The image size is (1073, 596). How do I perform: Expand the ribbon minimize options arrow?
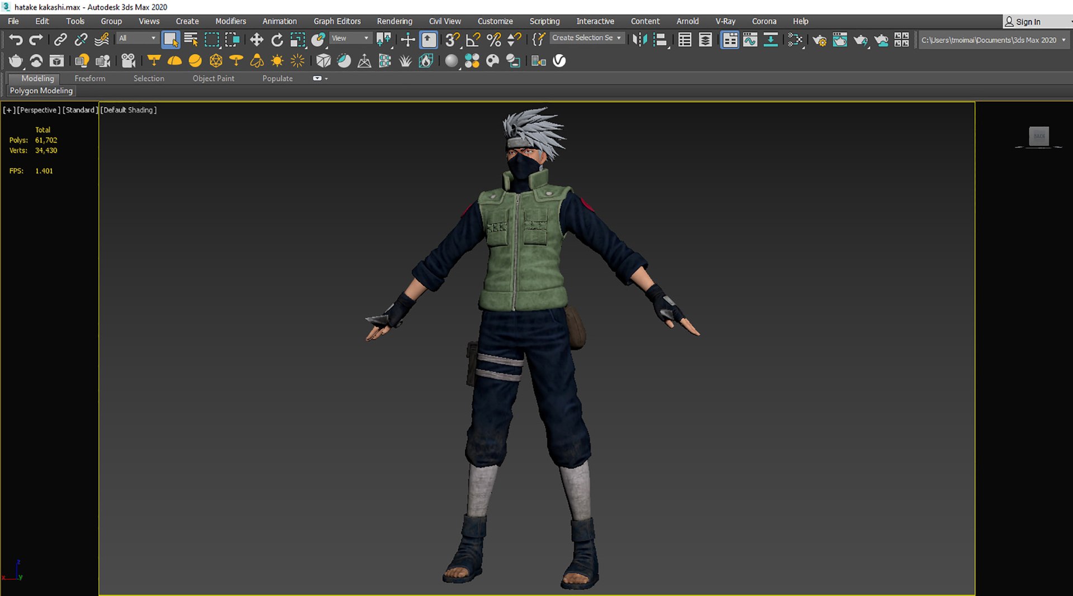click(326, 79)
